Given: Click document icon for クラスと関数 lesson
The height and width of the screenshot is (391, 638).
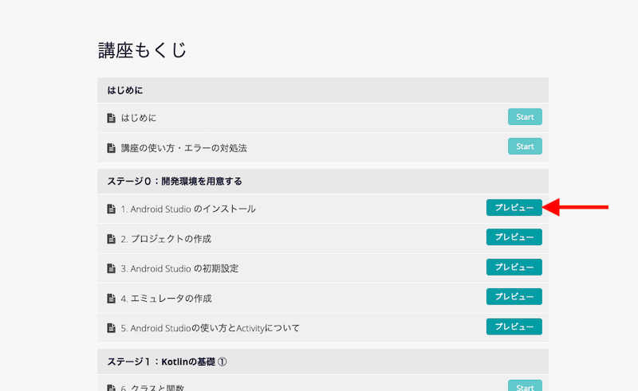Looking at the screenshot, I should [x=111, y=388].
